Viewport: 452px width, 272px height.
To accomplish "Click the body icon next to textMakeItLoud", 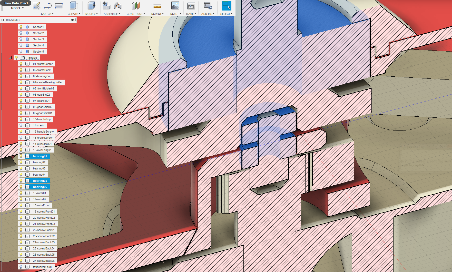I will [x=27, y=267].
